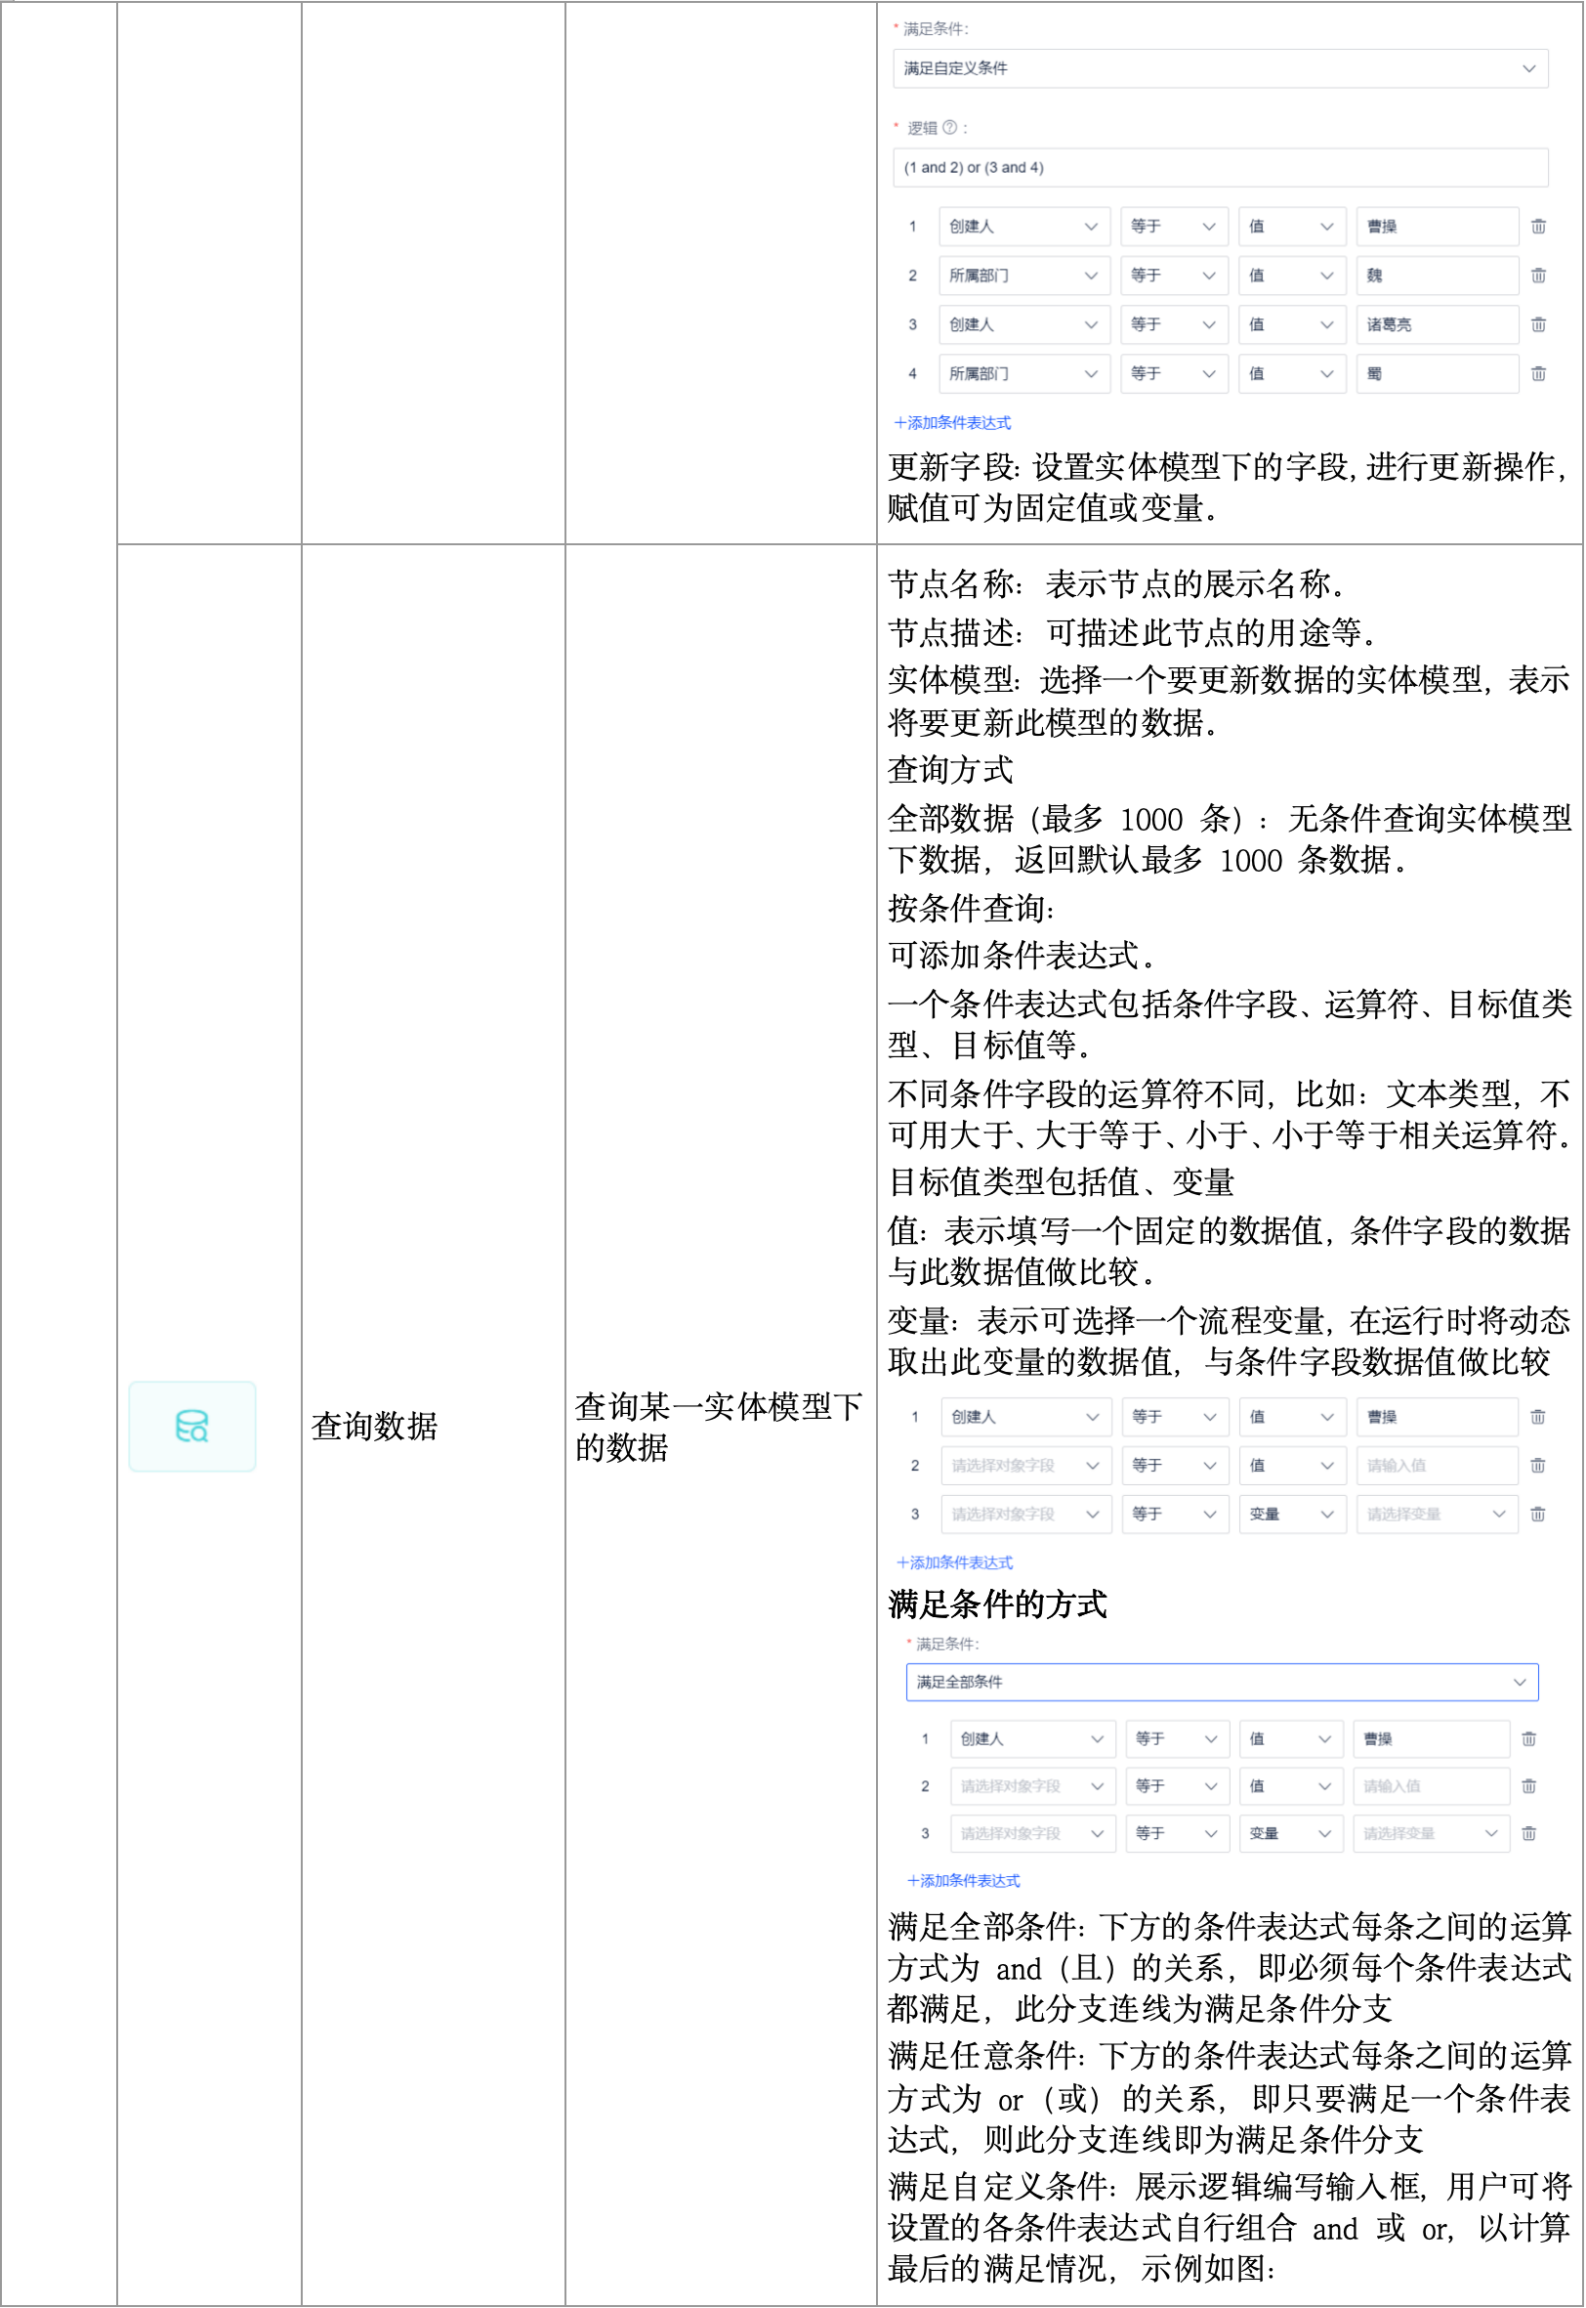The width and height of the screenshot is (1586, 2308).
Task: Click +添加条件表达式 link in the 满足全部条件 form
Action: (x=963, y=1881)
